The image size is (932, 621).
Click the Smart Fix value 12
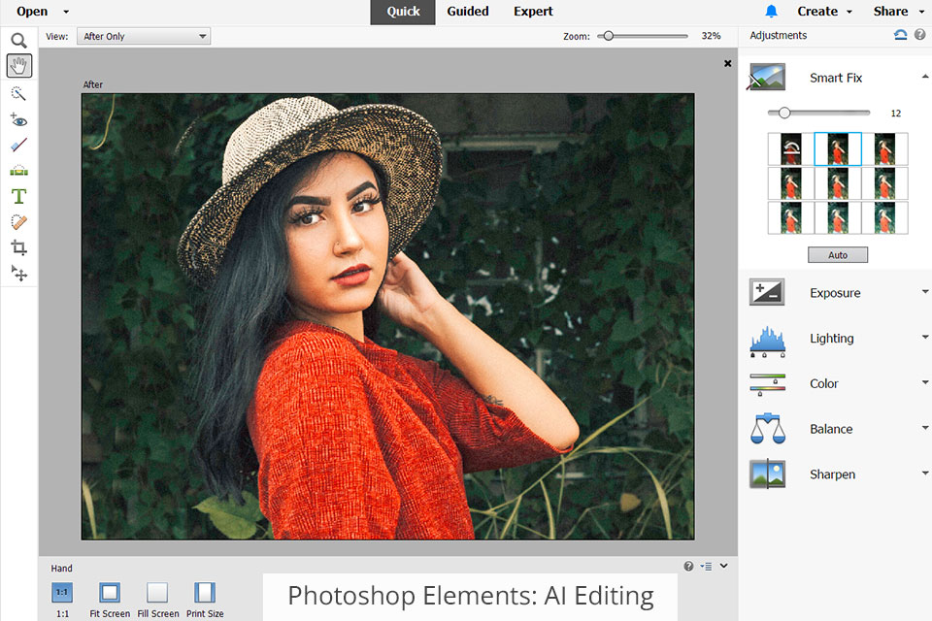click(x=896, y=114)
